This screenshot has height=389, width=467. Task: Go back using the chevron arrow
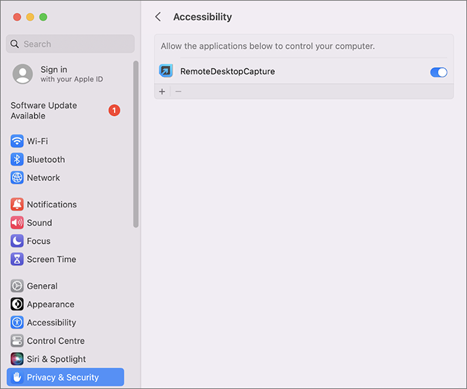pyautogui.click(x=158, y=17)
